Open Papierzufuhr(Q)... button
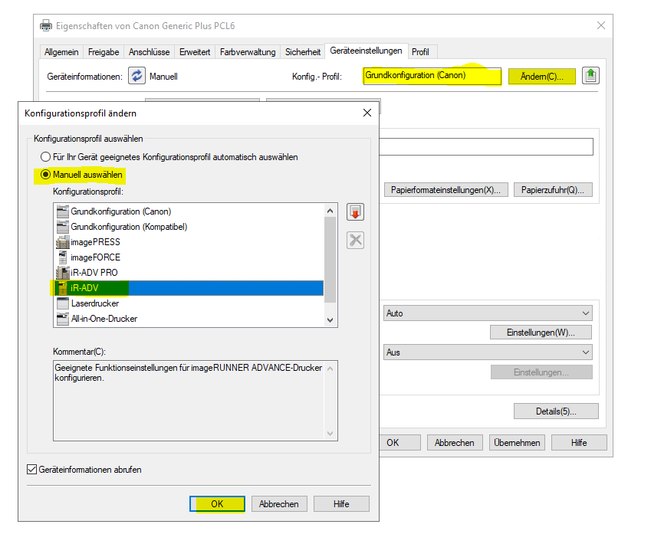The image size is (651, 544). [553, 189]
